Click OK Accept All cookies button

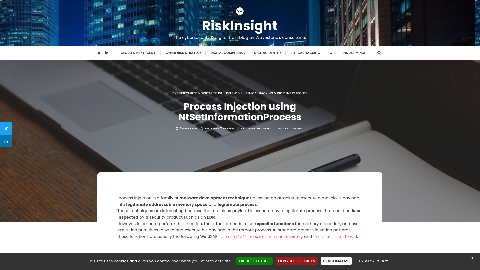[x=254, y=261]
